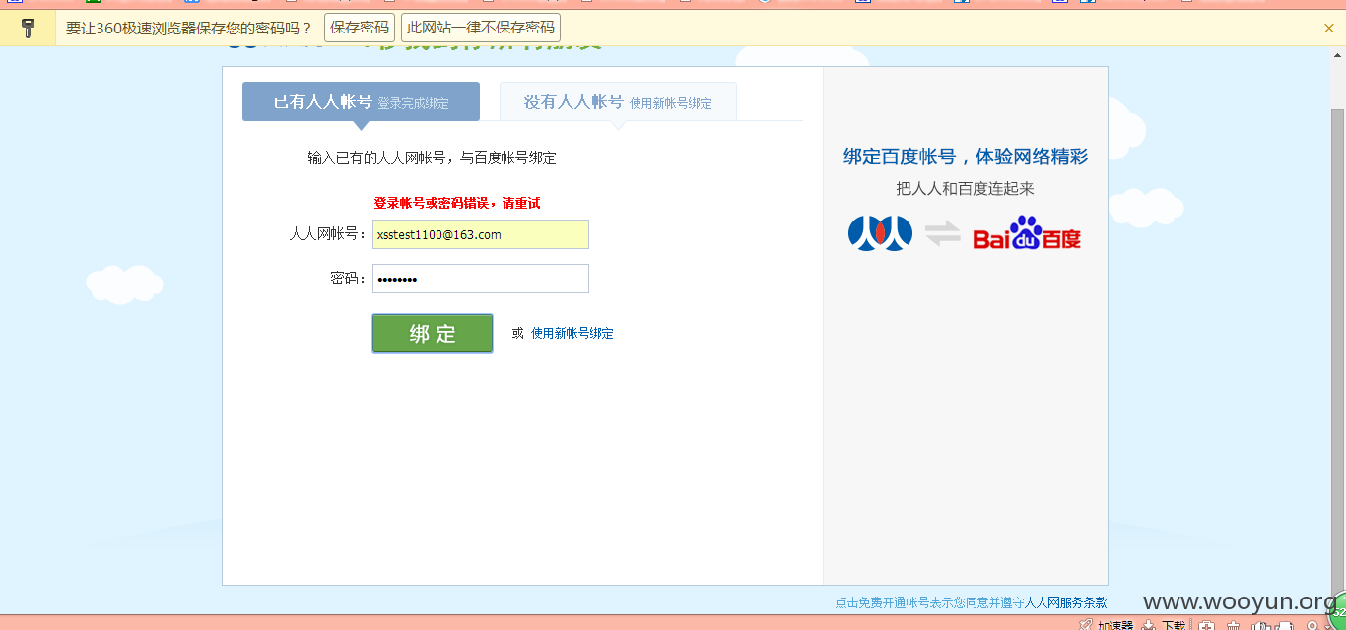Screen dimensions: 1346x630
Task: Click the 保存密码 button
Action: (x=360, y=28)
